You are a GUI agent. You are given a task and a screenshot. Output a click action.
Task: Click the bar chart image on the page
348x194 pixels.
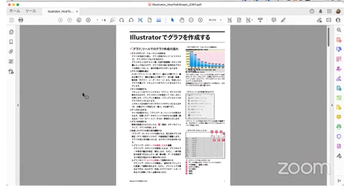click(x=205, y=61)
